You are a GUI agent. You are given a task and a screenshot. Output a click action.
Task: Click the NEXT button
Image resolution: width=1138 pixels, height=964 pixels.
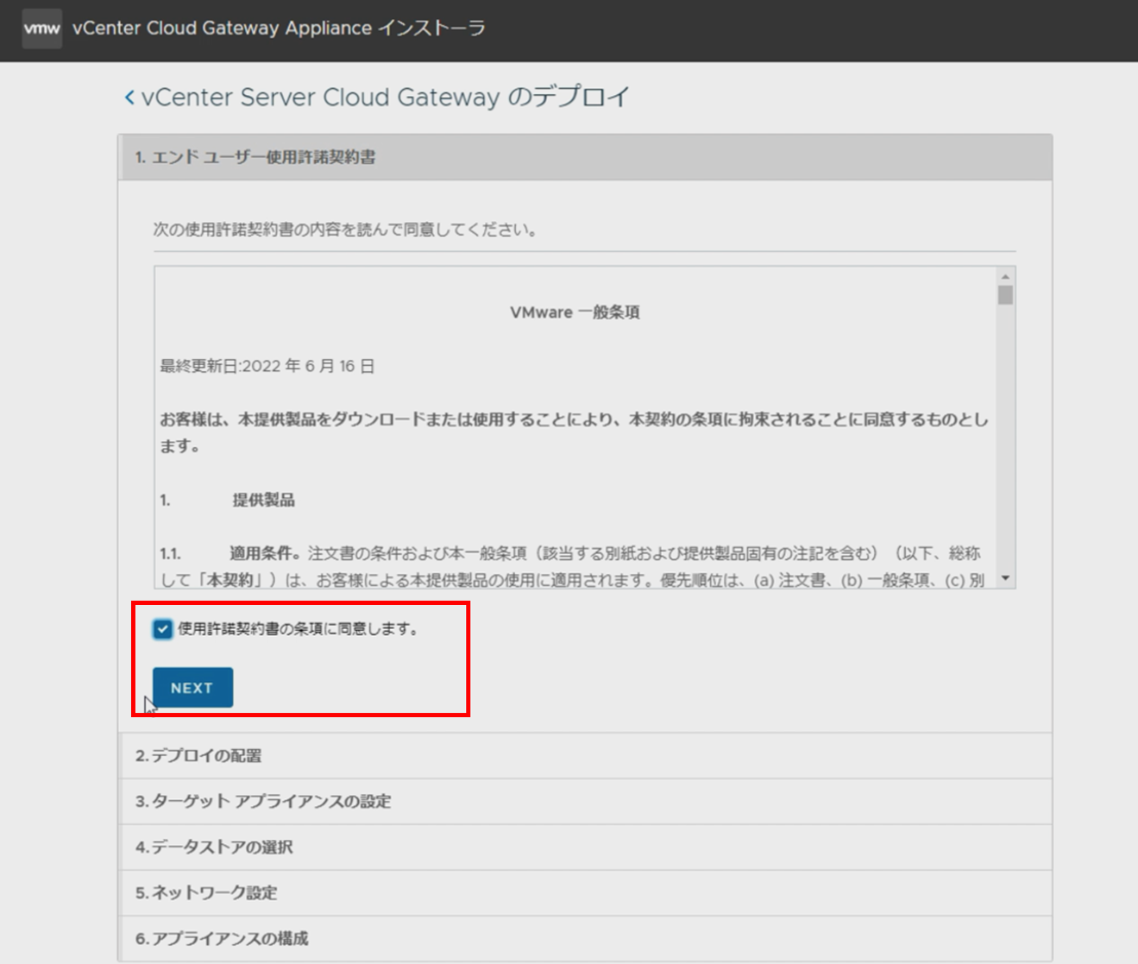click(192, 688)
